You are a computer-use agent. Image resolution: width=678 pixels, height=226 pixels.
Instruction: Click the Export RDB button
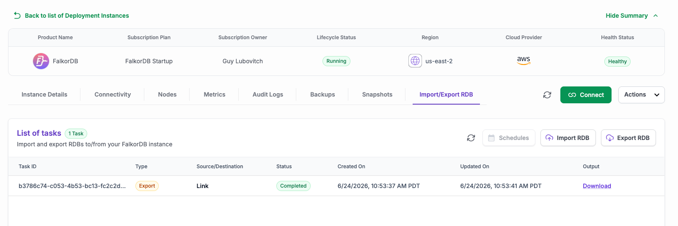tap(628, 138)
